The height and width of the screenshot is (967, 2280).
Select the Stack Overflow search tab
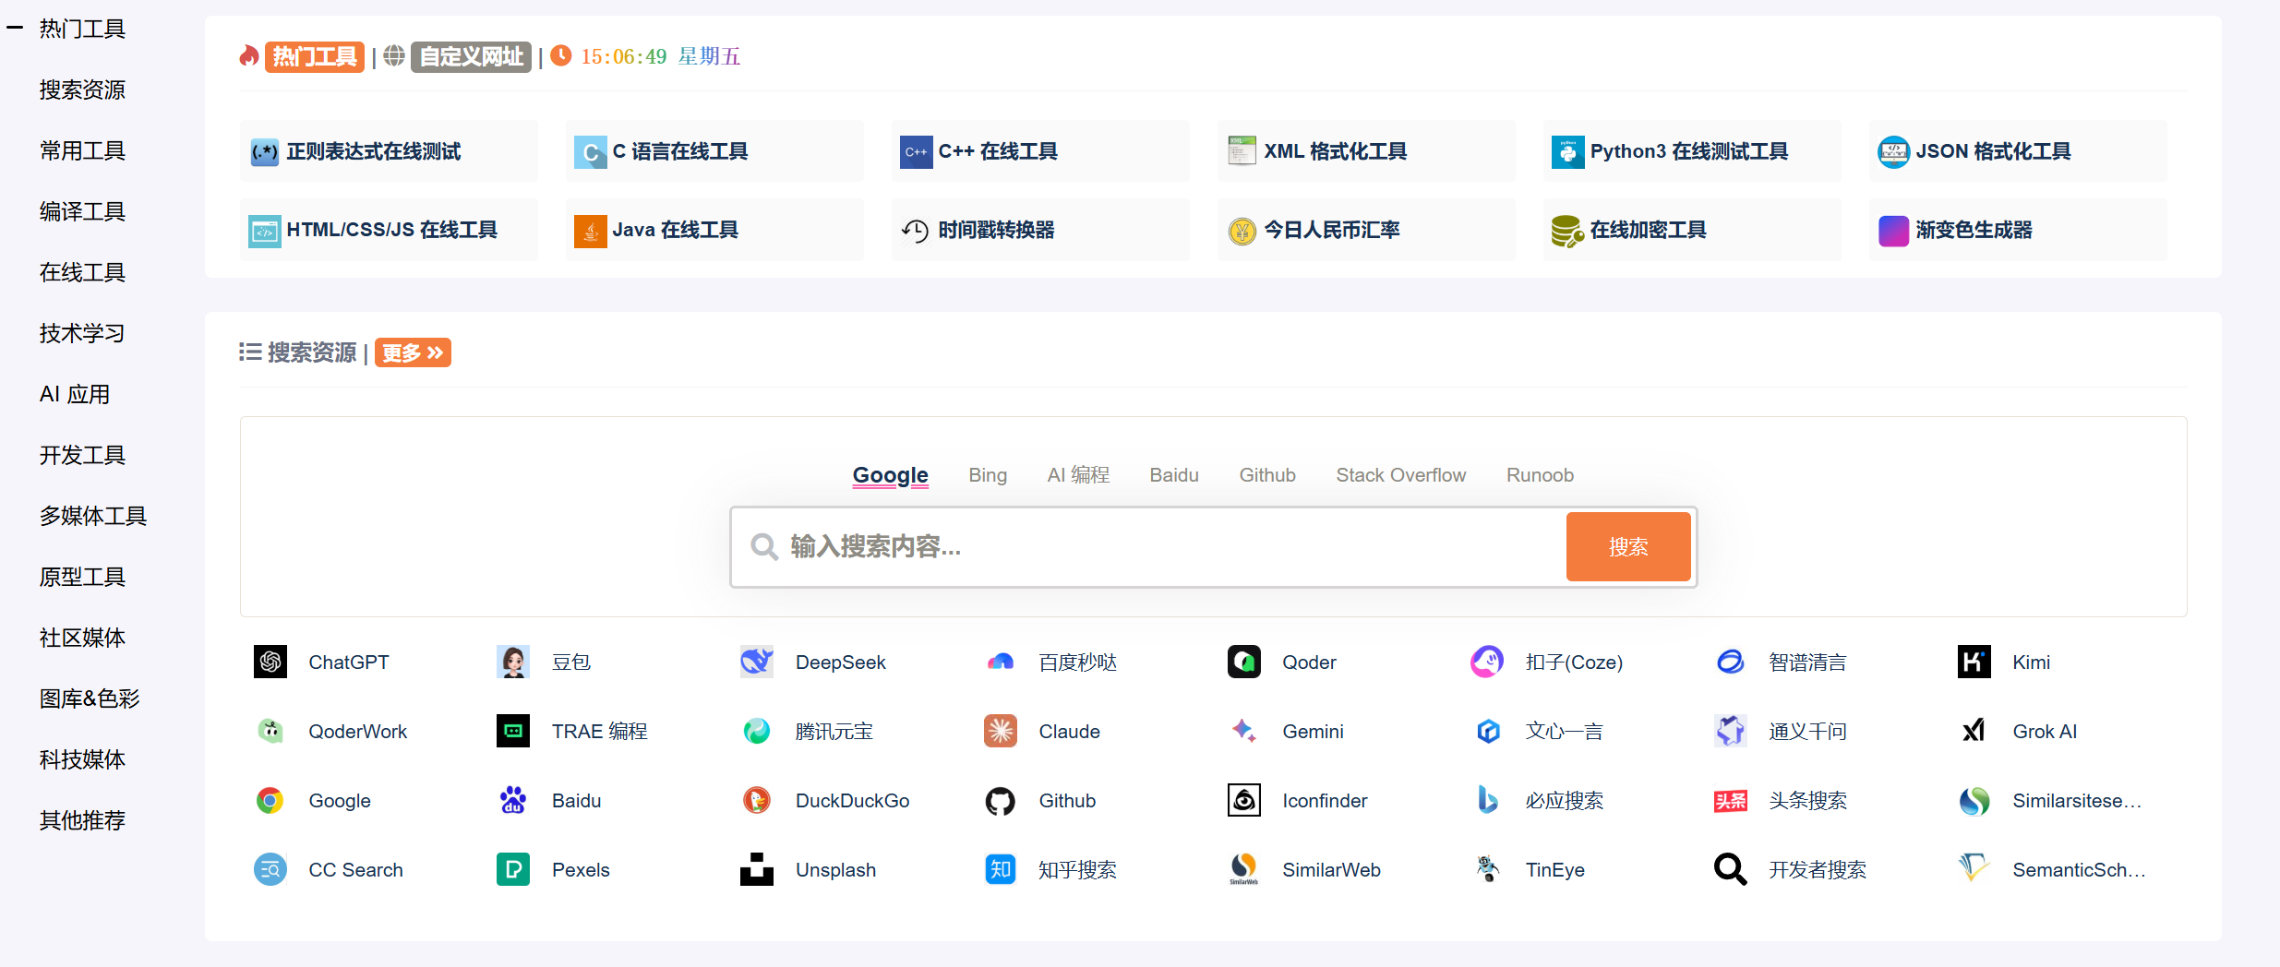tap(1401, 475)
